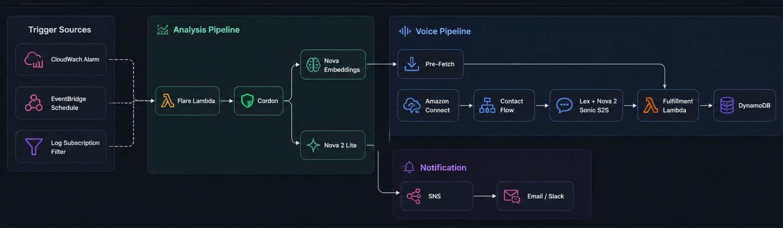This screenshot has width=783, height=228.
Task: Select the 'CloudWach Alarm' label text
Action: point(75,59)
